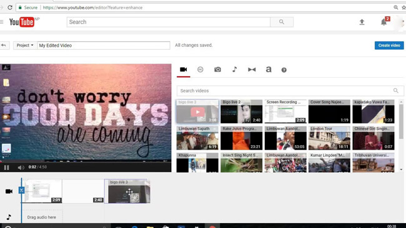This screenshot has height=228, width=406.
Task: Open the Creative Commons videos tab
Action: [x=200, y=69]
